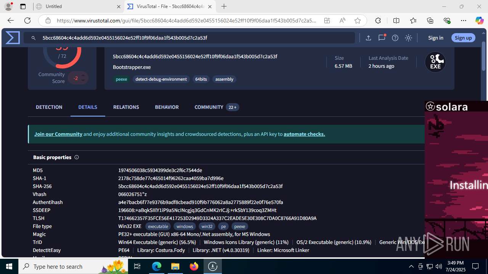Select the DETAILS tab
Viewport: 488px width, 274px height.
(88, 107)
